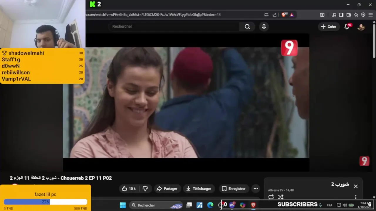The image size is (376, 211).
Task: Click the Attessia TV - 14/40 playlist text
Action: (281, 190)
